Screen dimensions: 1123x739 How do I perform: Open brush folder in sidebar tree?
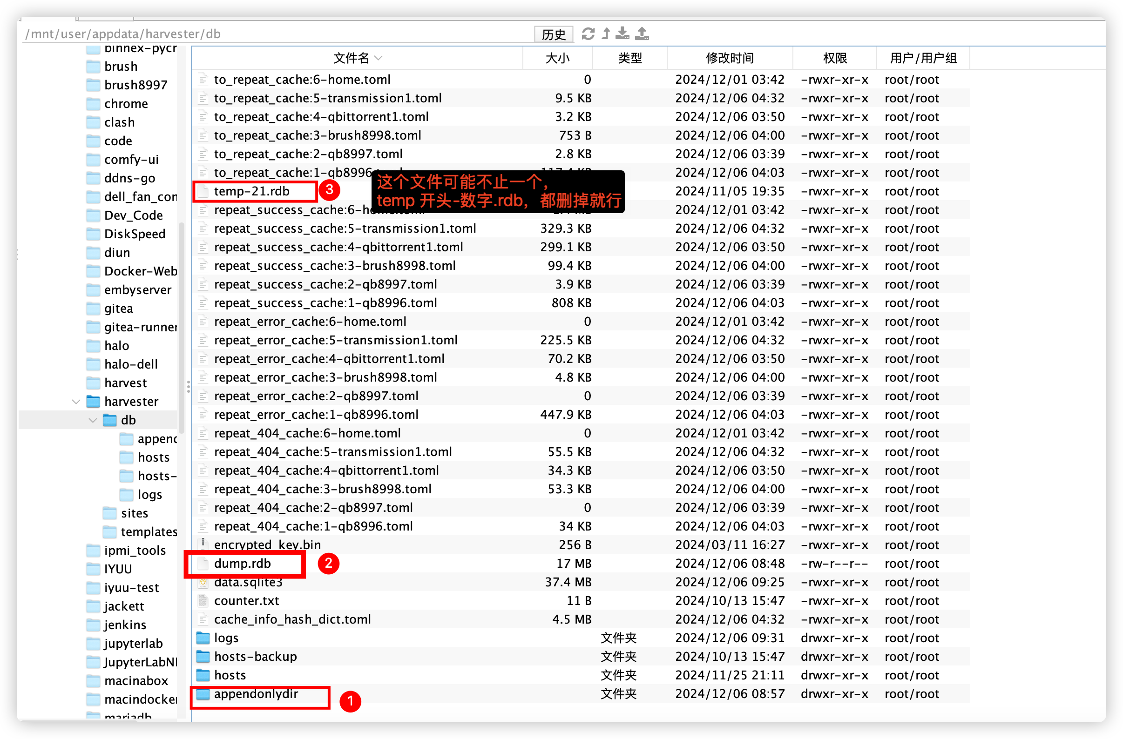coord(121,67)
